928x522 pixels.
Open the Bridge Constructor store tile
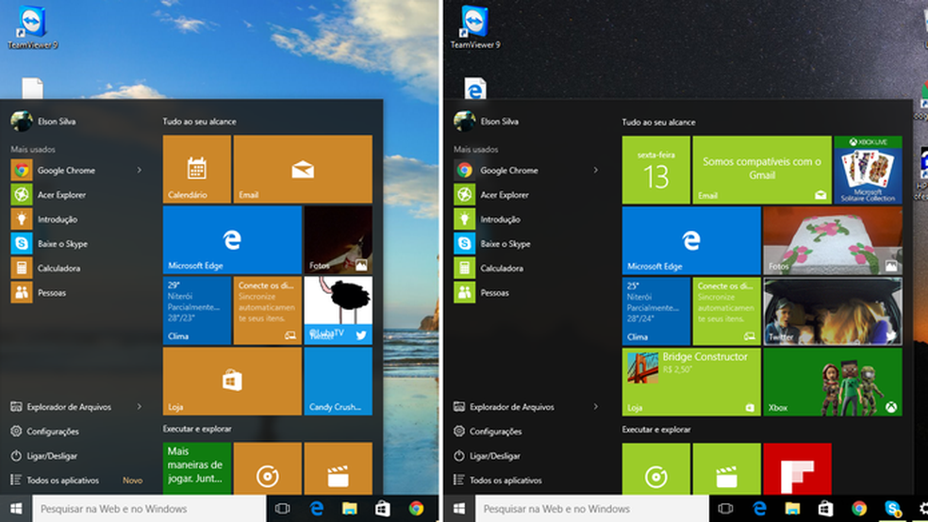click(x=691, y=382)
